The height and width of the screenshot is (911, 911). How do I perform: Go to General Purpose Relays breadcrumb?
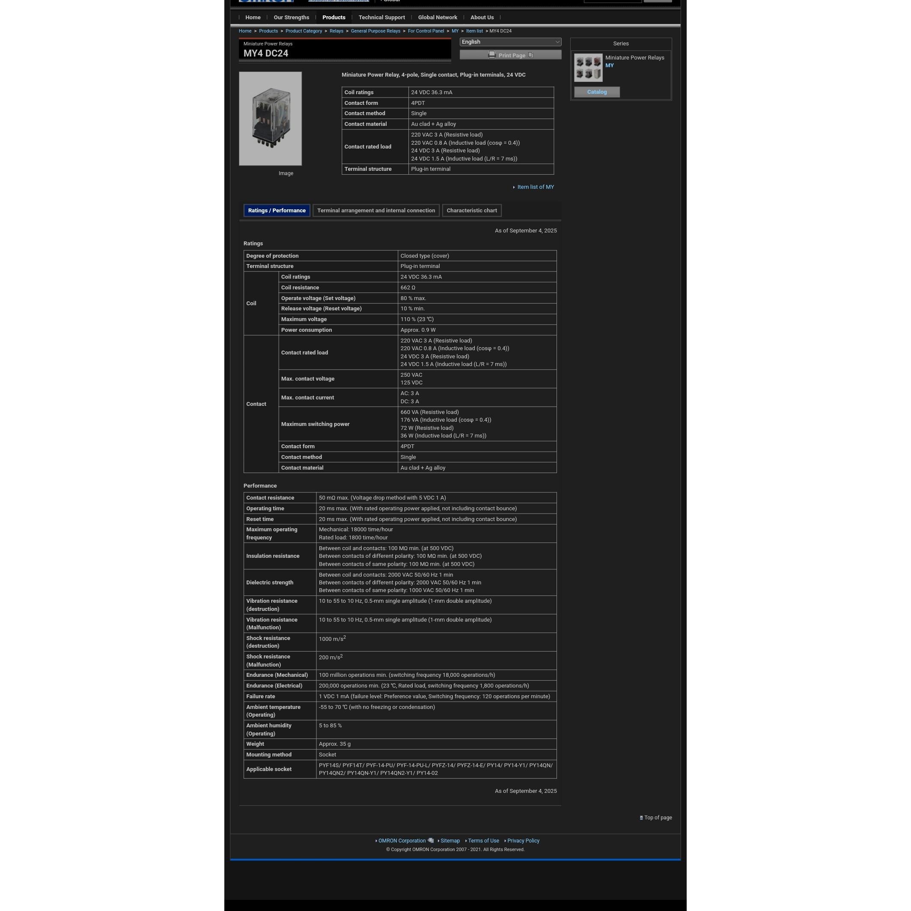pos(375,31)
